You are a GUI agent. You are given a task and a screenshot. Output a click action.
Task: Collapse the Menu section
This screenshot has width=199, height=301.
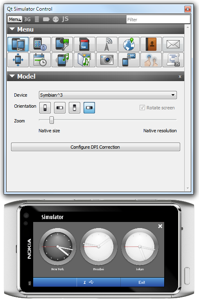coord(12,29)
